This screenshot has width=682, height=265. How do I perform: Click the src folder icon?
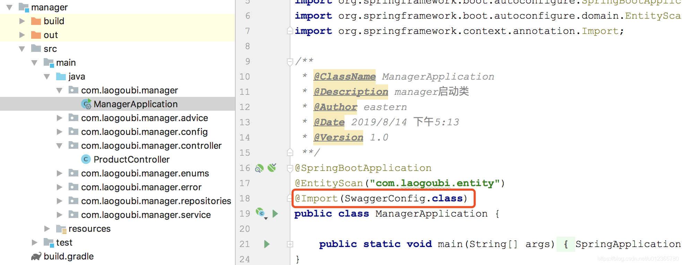36,48
